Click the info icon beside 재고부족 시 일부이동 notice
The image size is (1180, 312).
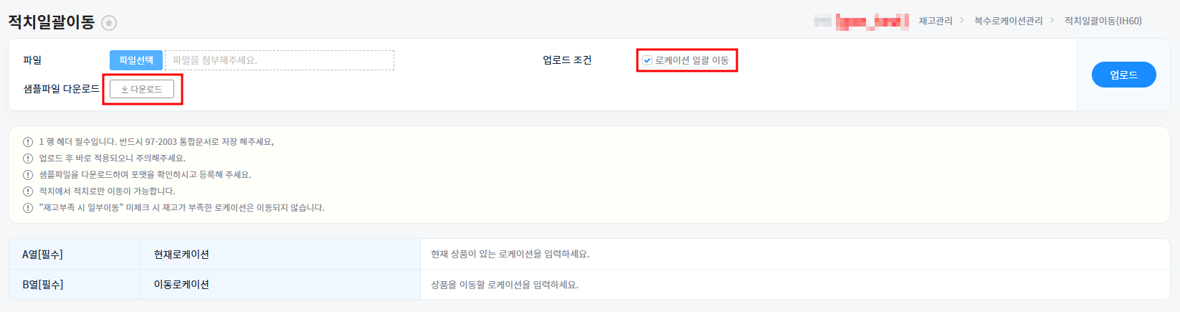pos(28,208)
